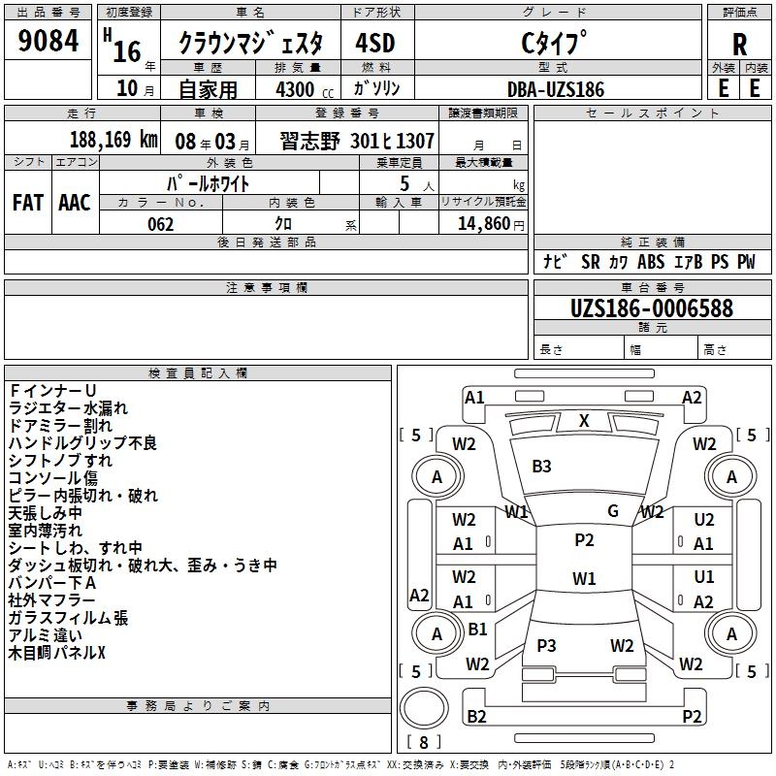
Task: Select note バンパー下Ａ
Action: 52,583
